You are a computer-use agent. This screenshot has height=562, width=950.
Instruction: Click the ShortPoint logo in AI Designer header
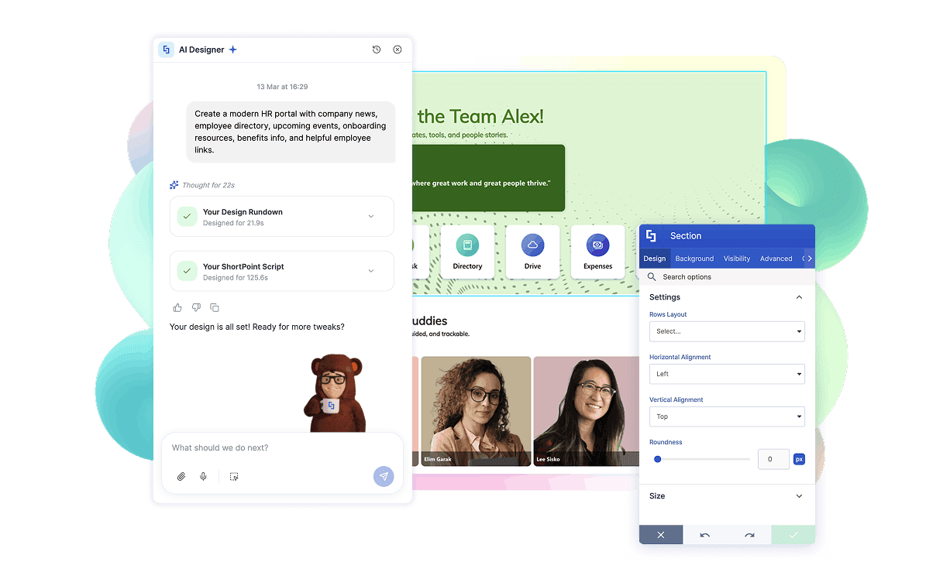point(166,50)
